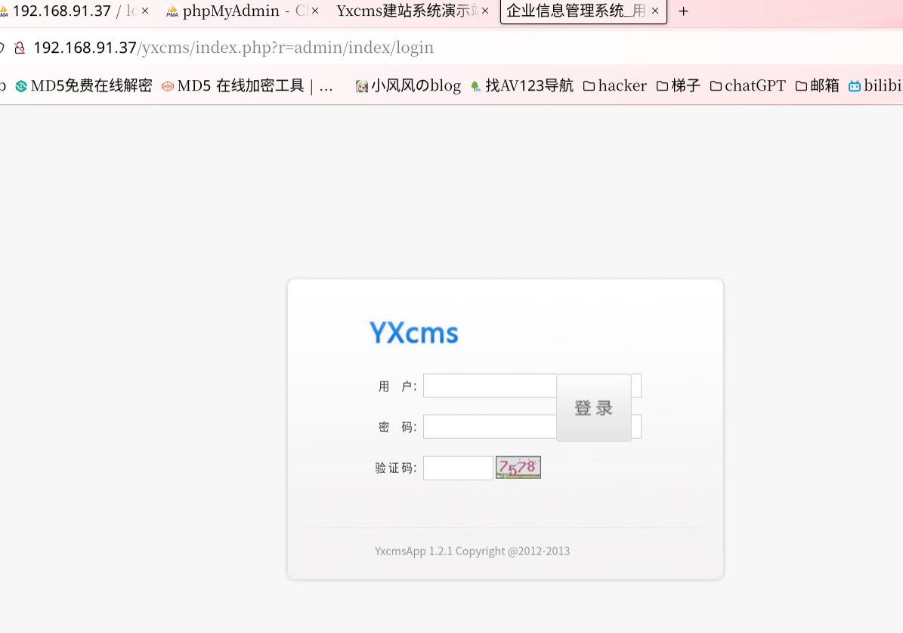Click the 邮箱 folder icon
903x633 pixels.
click(801, 86)
